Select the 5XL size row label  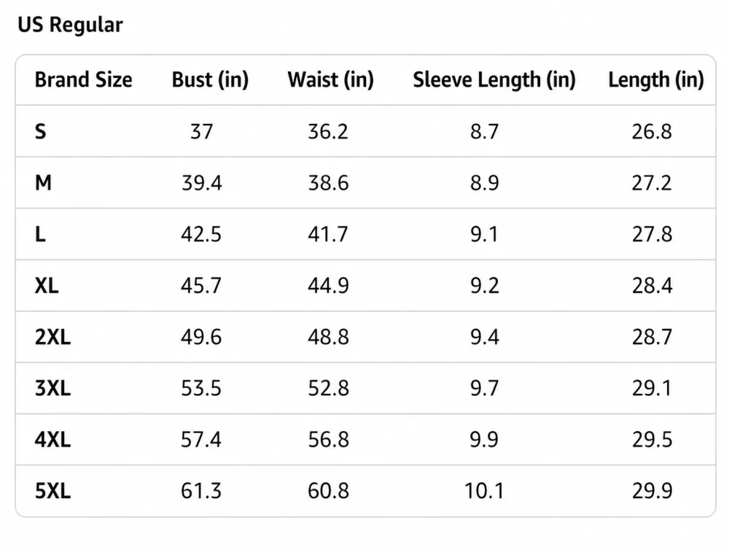(52, 491)
